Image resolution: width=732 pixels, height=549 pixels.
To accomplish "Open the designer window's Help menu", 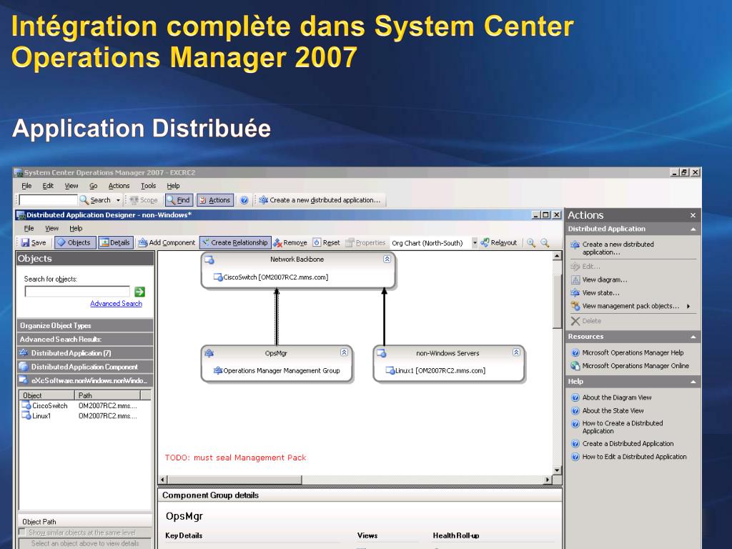I will (76, 228).
